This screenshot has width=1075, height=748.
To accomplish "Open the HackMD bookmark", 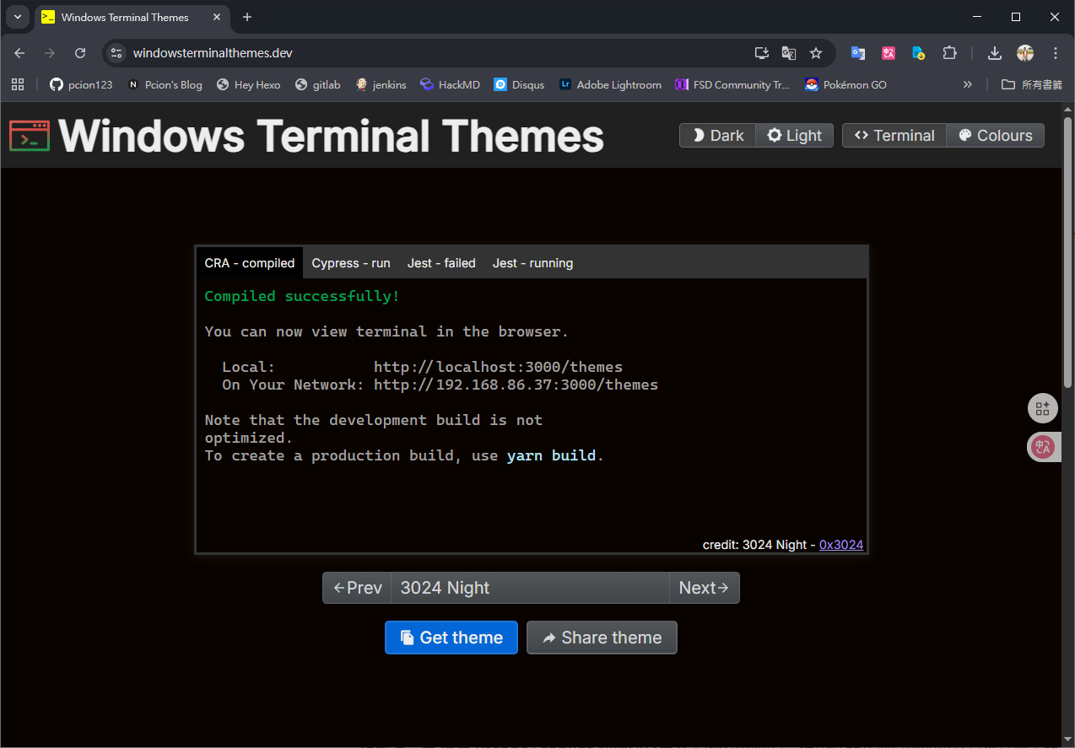I will pos(450,84).
